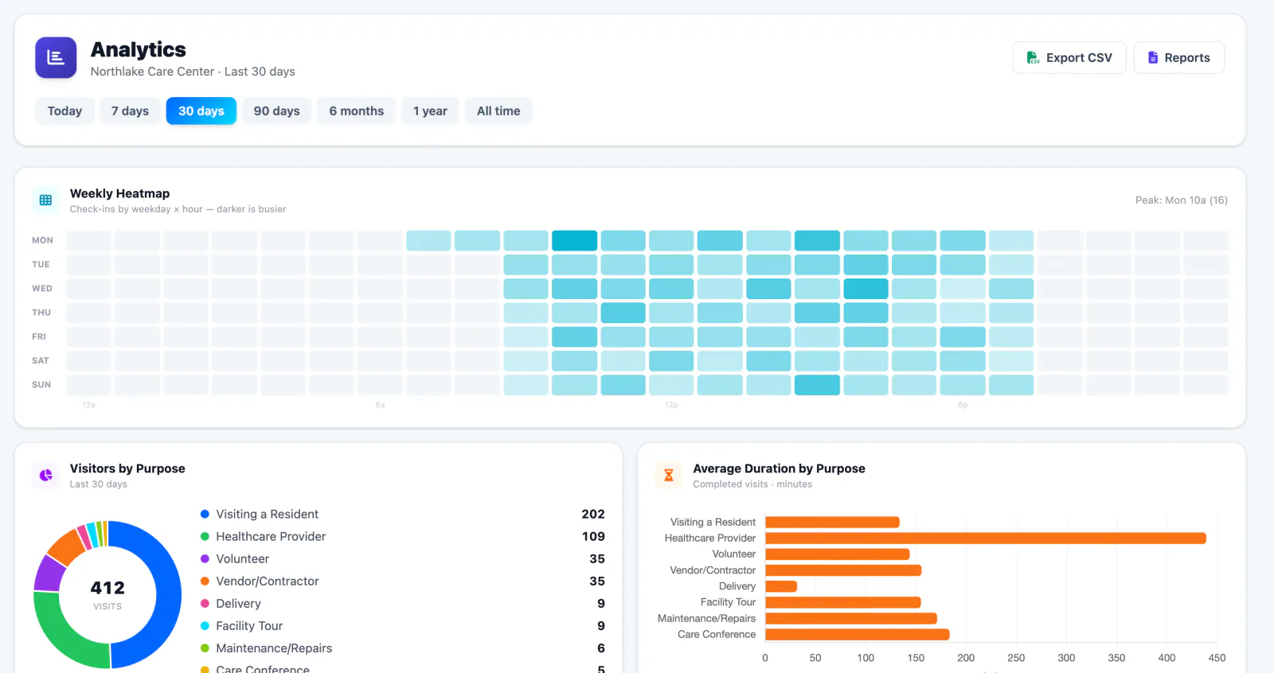This screenshot has height=673, width=1274.
Task: Click the Export CSV file icon
Action: click(x=1033, y=57)
